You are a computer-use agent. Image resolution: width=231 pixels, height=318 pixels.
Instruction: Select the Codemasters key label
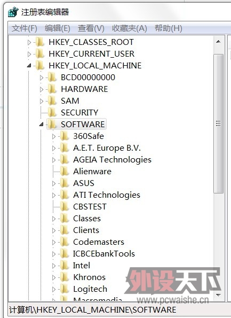click(x=99, y=242)
